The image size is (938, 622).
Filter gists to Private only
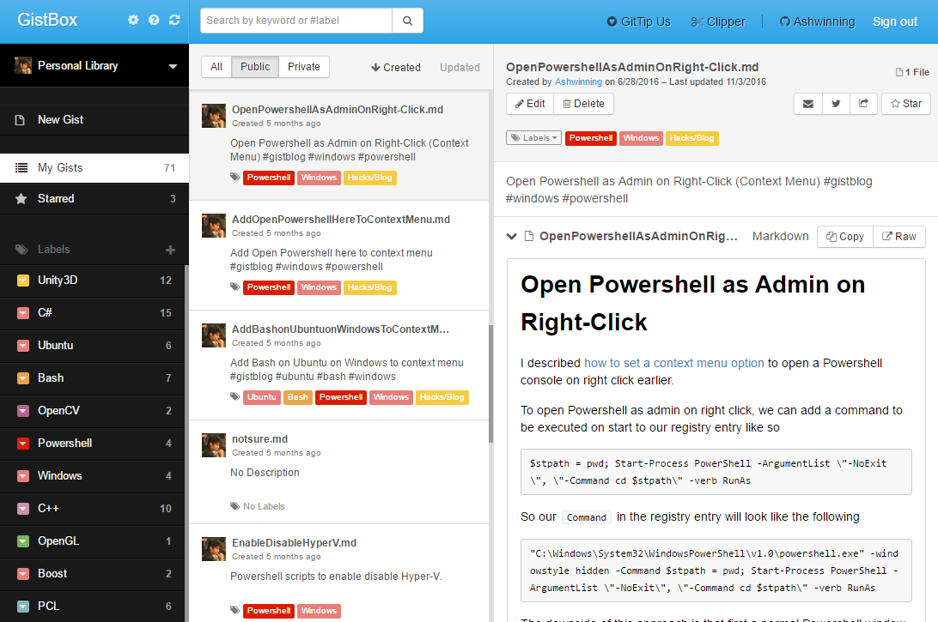pyautogui.click(x=304, y=67)
